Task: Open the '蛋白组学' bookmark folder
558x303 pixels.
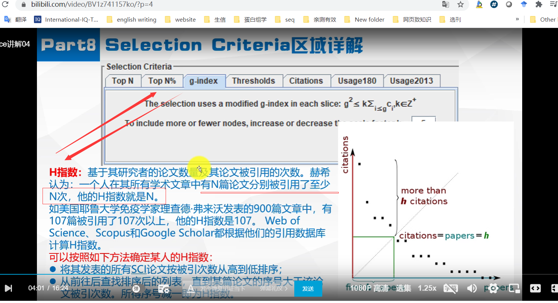Action: 250,19
